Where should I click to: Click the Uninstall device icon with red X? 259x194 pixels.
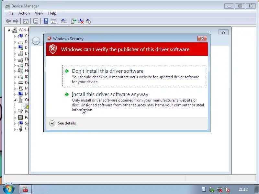click(81, 21)
